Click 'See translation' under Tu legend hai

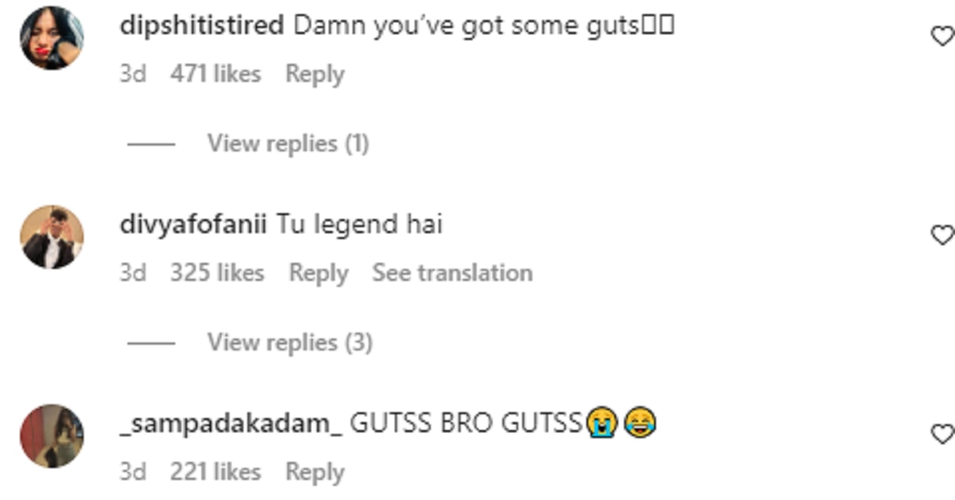[452, 273]
